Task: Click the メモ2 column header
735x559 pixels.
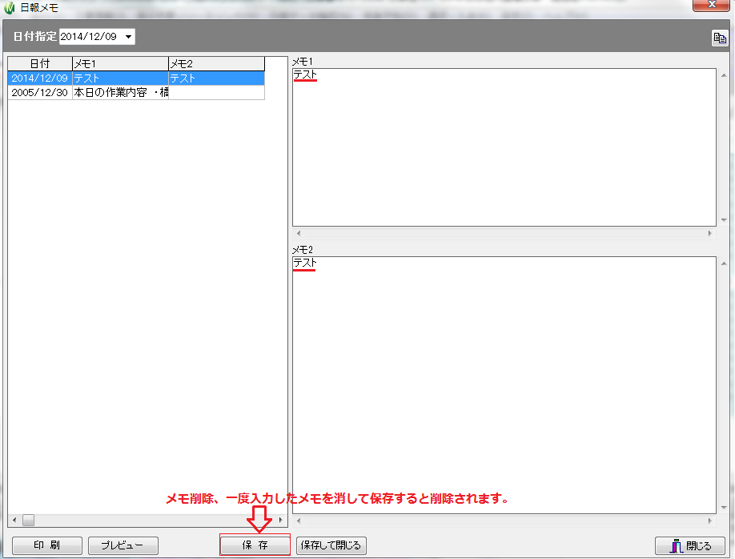Action: pyautogui.click(x=216, y=64)
